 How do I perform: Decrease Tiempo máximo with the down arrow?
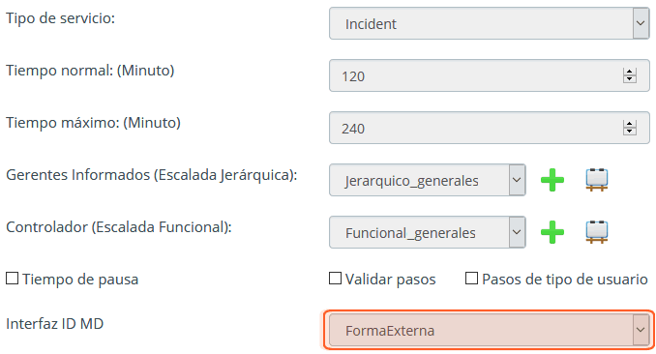point(629,132)
